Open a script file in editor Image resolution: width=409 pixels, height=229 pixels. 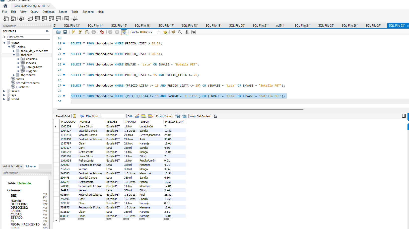tap(58, 32)
